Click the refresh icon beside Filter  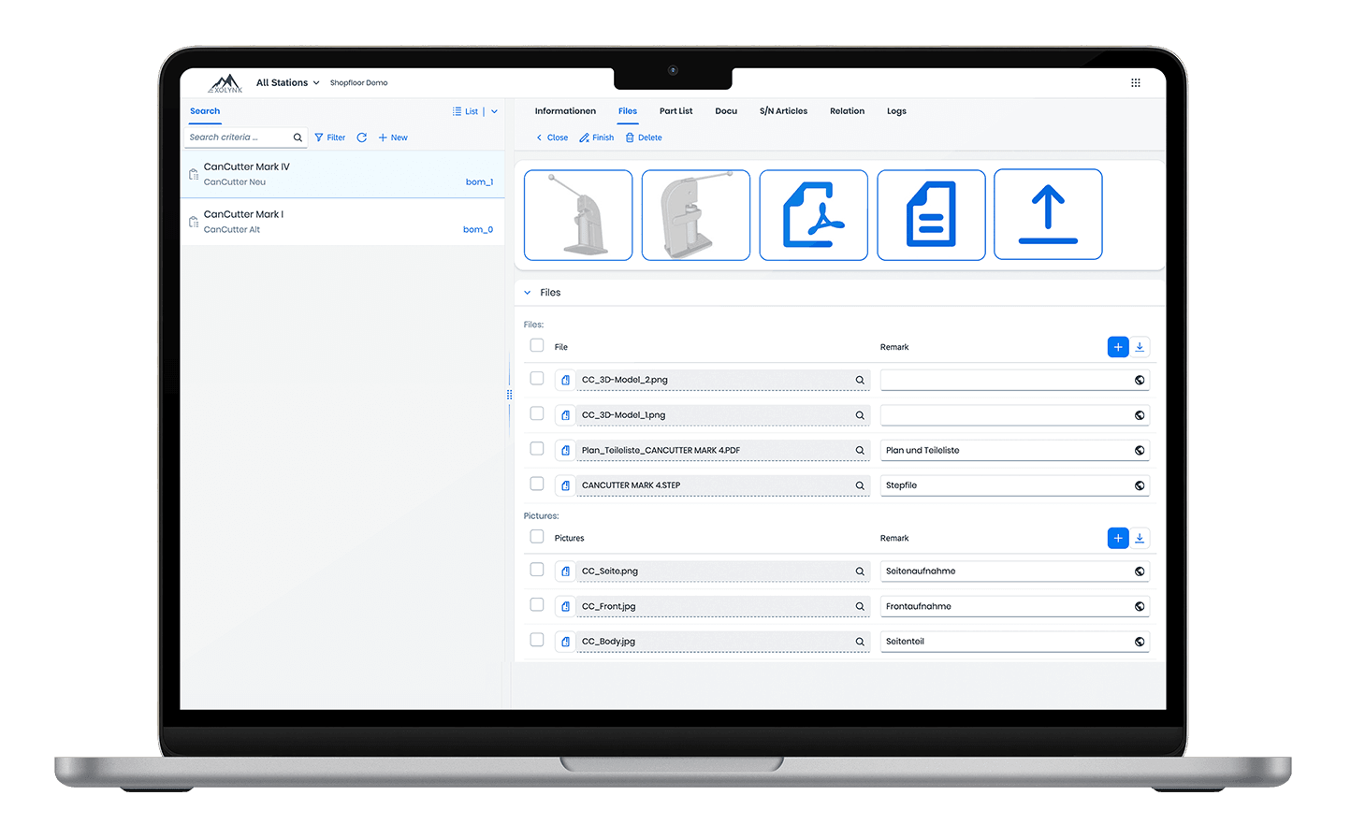361,137
